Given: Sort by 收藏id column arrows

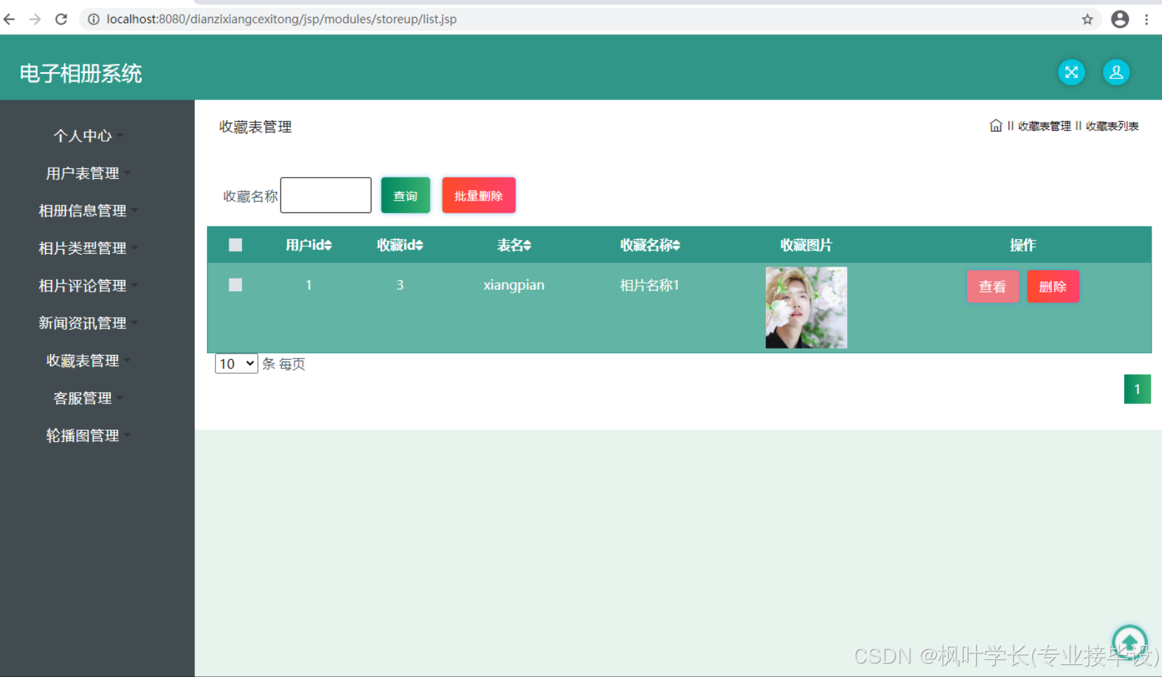Looking at the screenshot, I should [x=419, y=246].
